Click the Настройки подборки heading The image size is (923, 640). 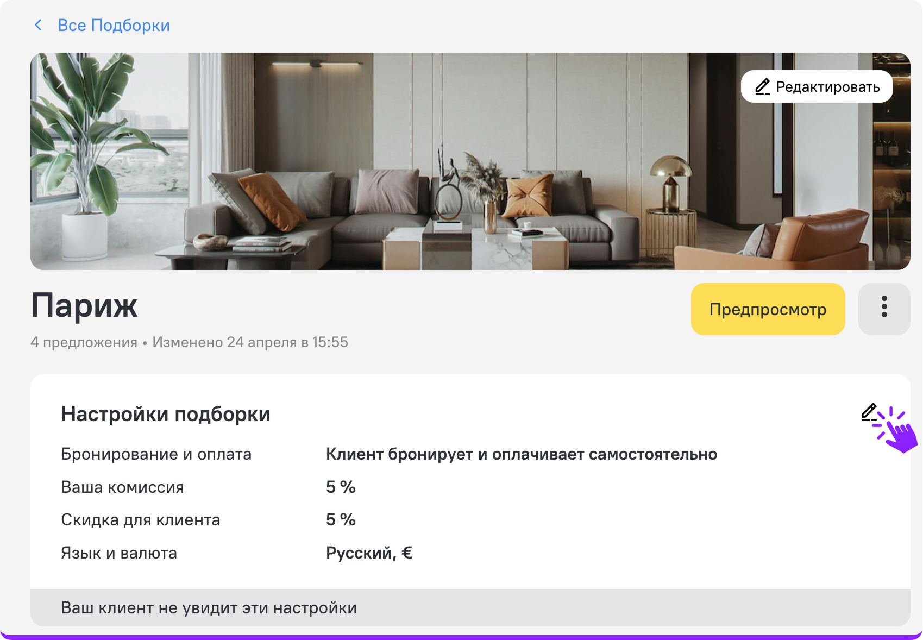click(x=166, y=414)
